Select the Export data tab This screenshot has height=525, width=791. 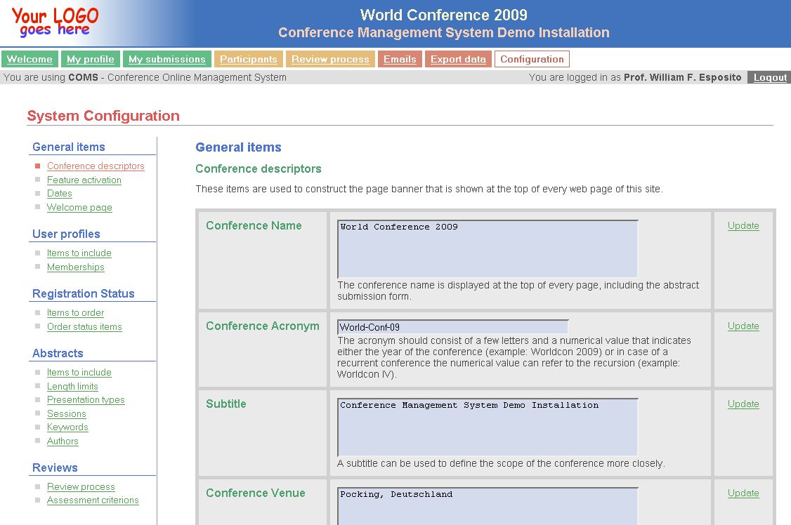pos(458,59)
